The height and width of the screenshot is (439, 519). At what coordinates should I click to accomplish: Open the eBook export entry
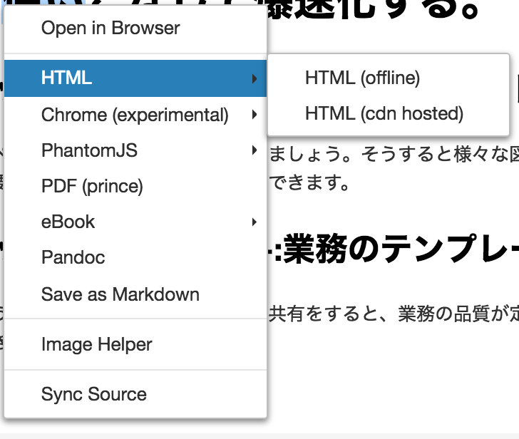coord(135,222)
